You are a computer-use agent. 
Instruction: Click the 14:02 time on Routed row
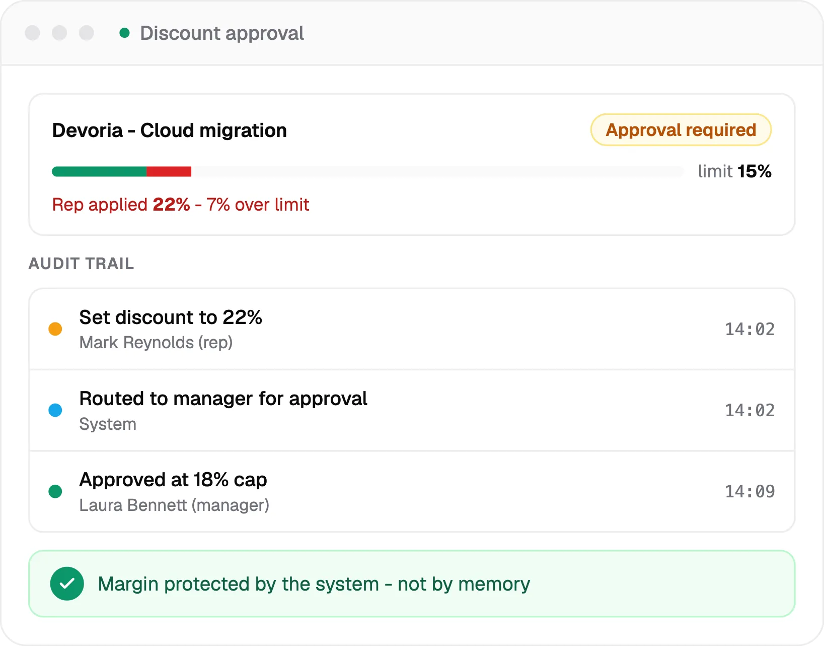tap(750, 410)
